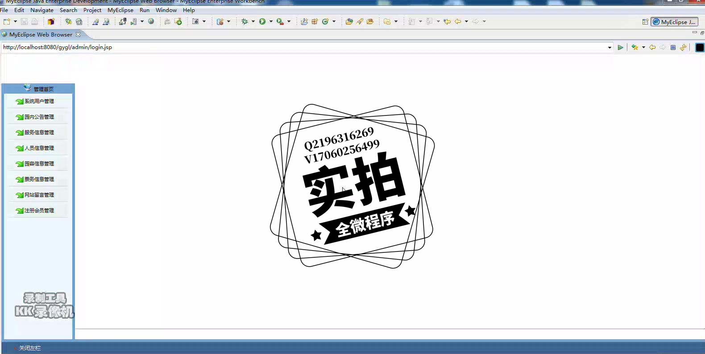Open the Run menu

[145, 10]
